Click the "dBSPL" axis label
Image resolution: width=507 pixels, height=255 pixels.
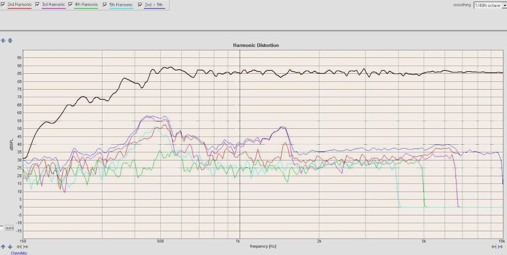11,145
